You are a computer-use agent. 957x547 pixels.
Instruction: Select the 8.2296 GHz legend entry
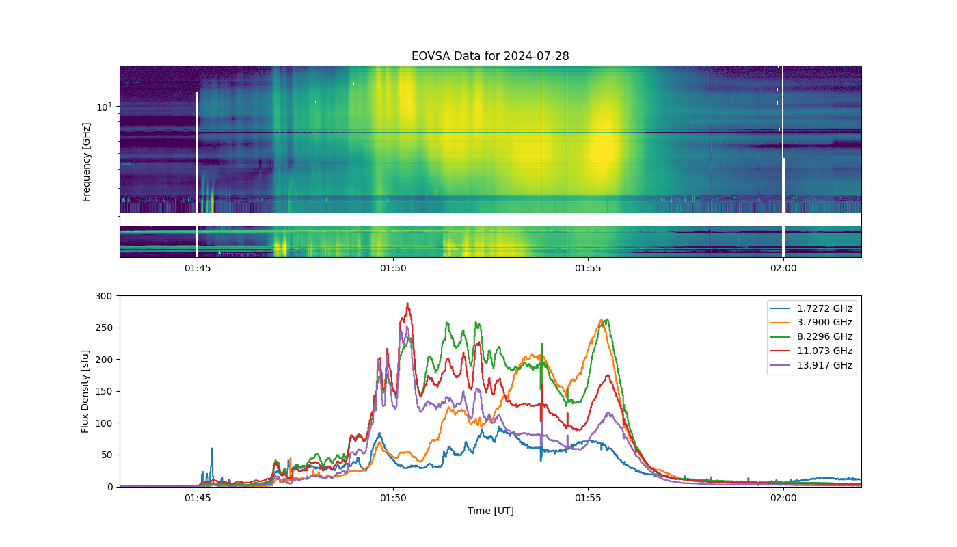tap(813, 337)
